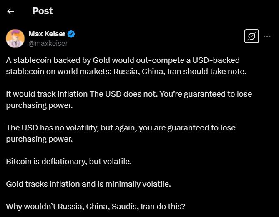Open the @maxkeiser handle link
This screenshot has height=217, width=279.
point(48,43)
